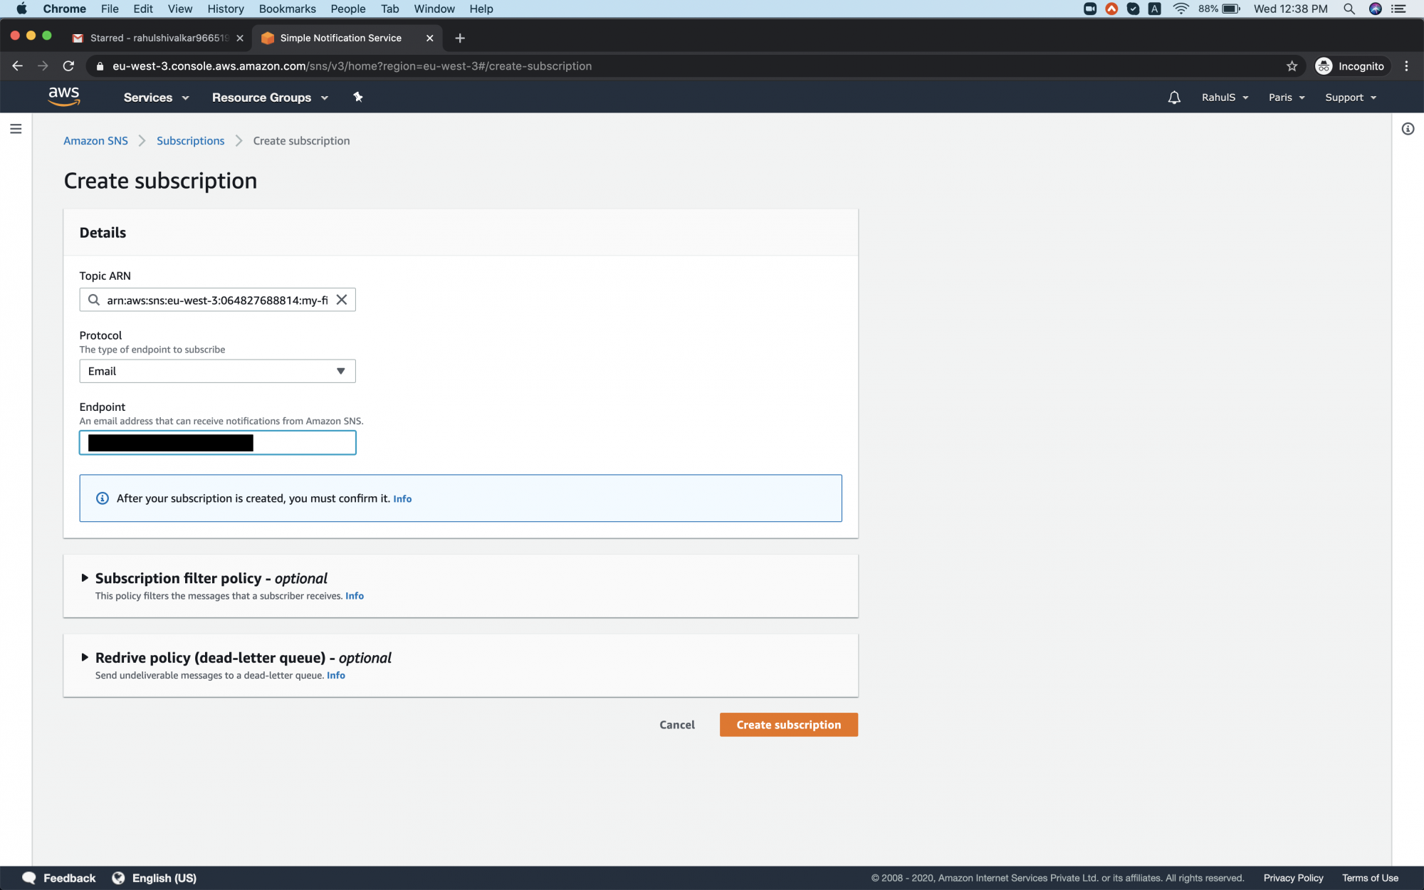Open the sidebar hamburger menu icon
The height and width of the screenshot is (890, 1424).
pos(16,129)
